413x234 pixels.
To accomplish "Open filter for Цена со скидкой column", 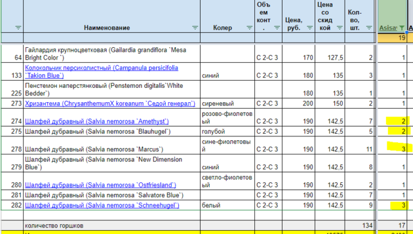I will click(339, 28).
